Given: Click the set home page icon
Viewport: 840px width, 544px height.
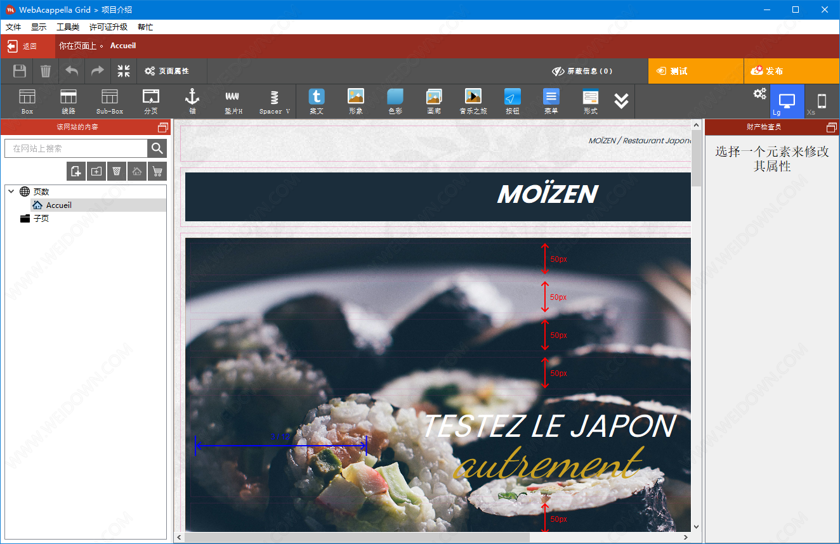Looking at the screenshot, I should (x=137, y=171).
